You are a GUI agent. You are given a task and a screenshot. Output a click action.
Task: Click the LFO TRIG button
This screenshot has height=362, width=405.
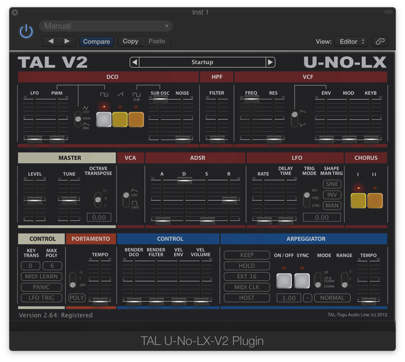pyautogui.click(x=41, y=298)
